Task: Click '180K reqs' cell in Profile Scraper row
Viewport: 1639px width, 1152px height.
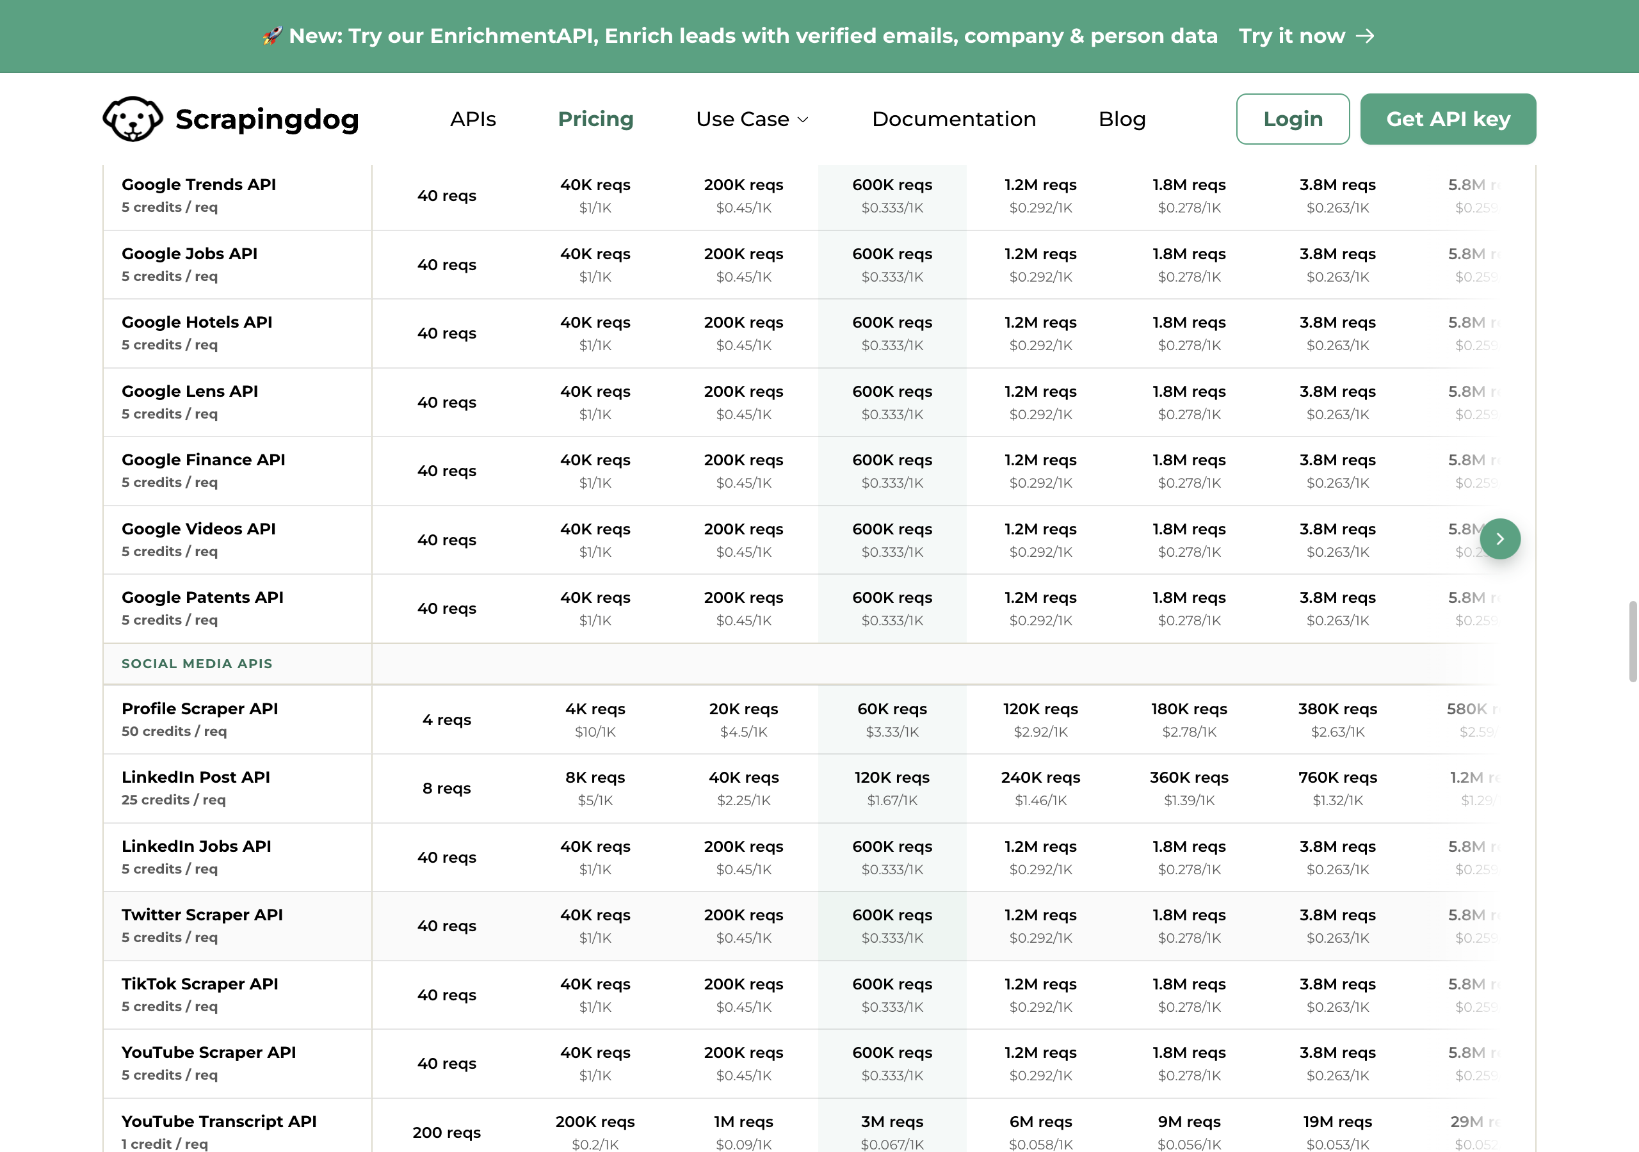Action: pyautogui.click(x=1190, y=710)
